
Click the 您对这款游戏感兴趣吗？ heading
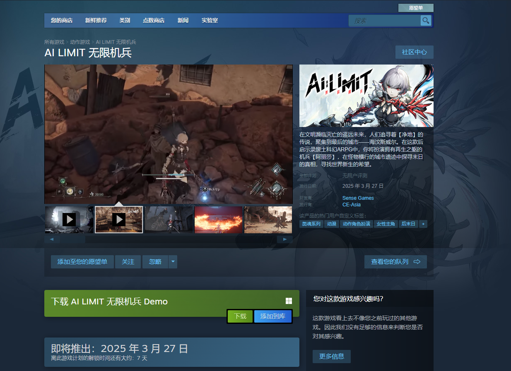click(348, 298)
